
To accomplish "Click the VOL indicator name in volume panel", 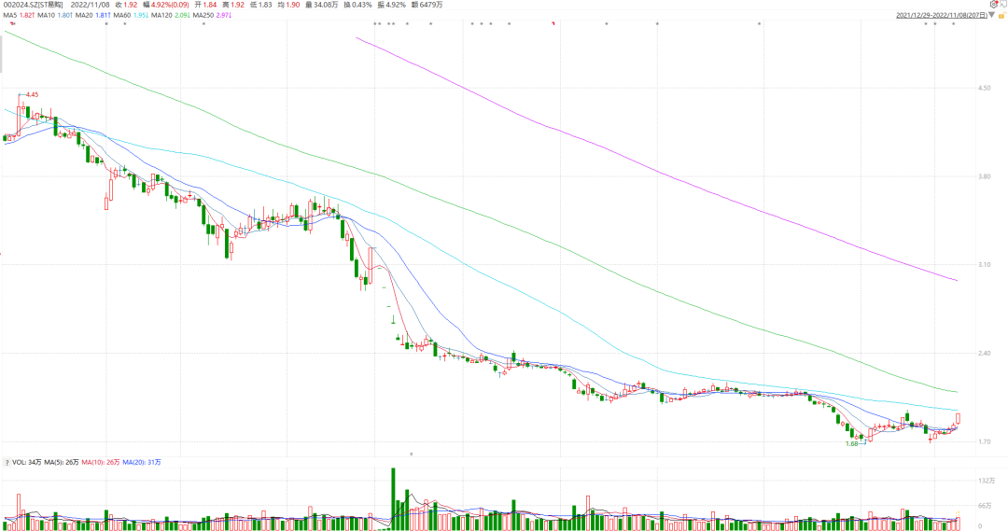I will coord(21,462).
